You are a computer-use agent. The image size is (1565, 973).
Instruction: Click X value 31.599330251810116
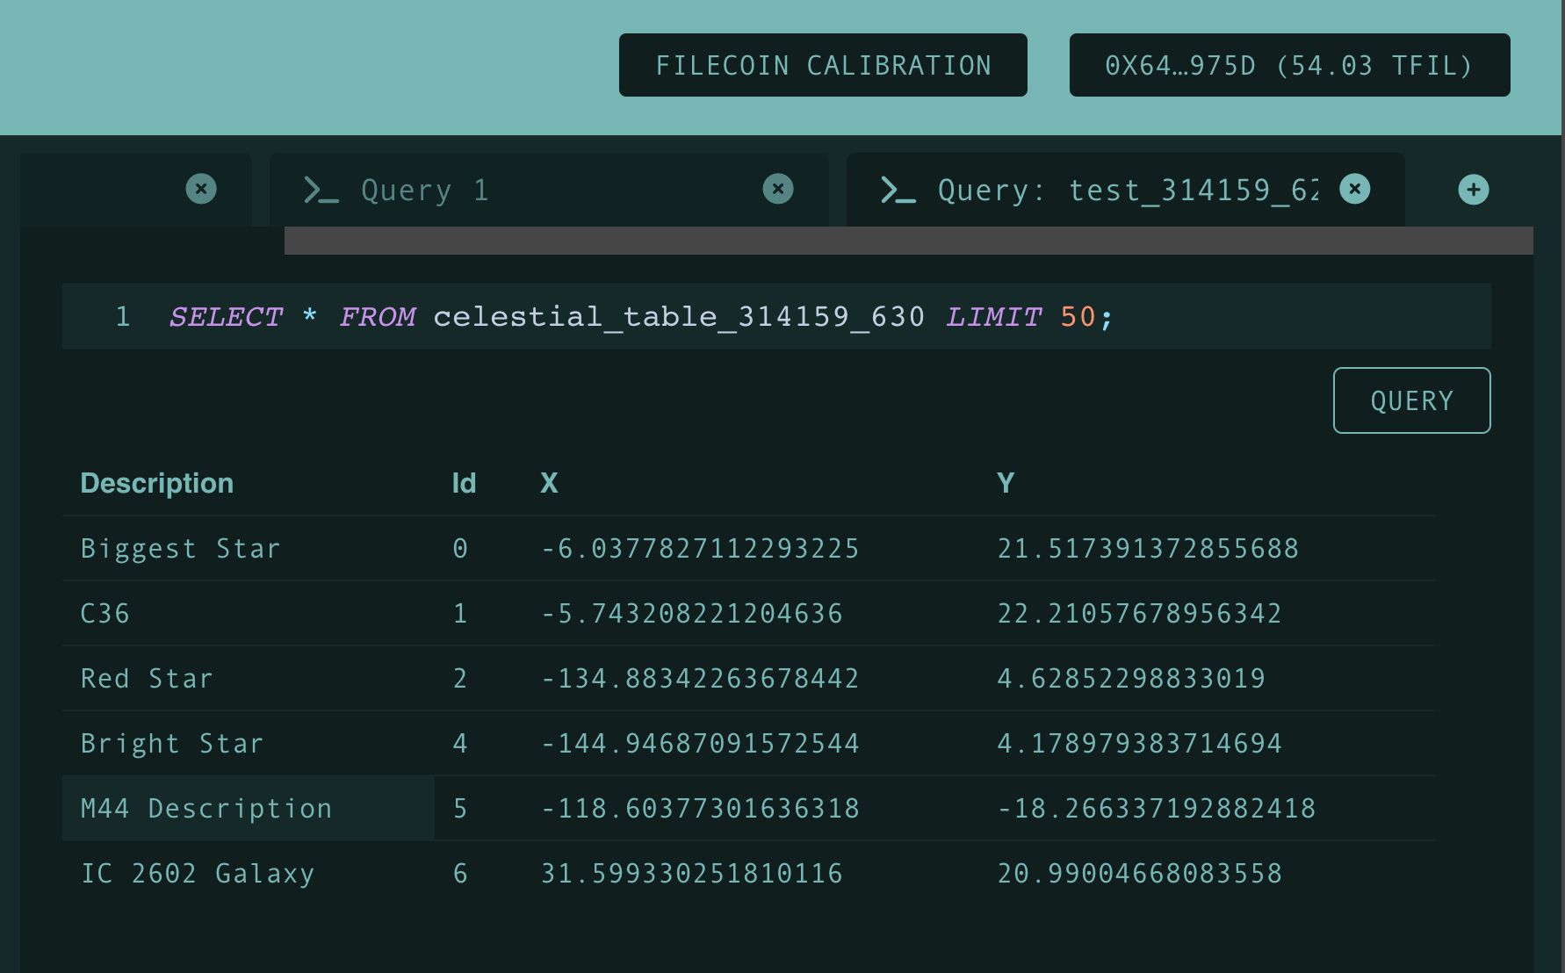click(x=692, y=874)
